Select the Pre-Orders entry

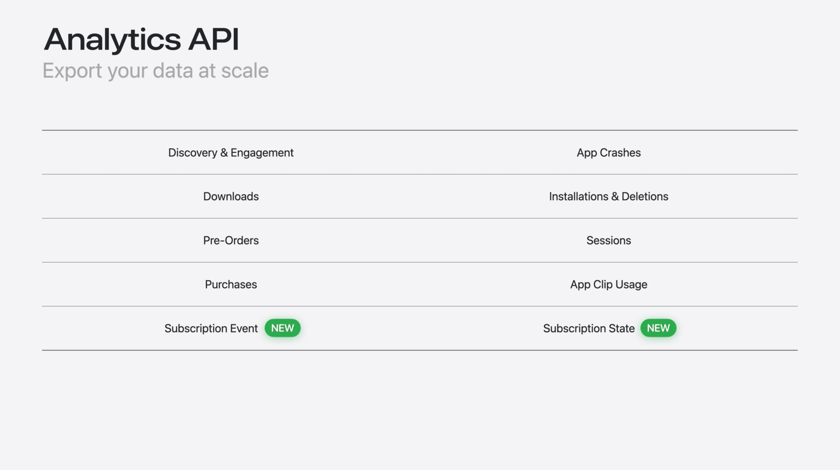[231, 241]
